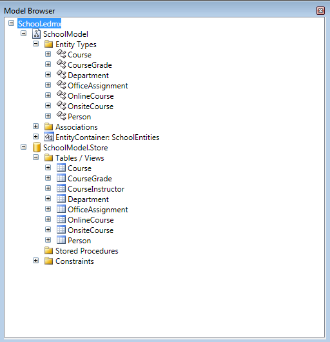Select the OnsiteCourse table label

(91, 230)
